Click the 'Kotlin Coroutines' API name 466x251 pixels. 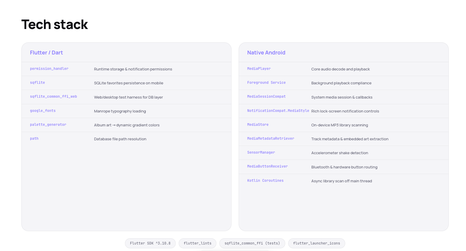coord(265,181)
